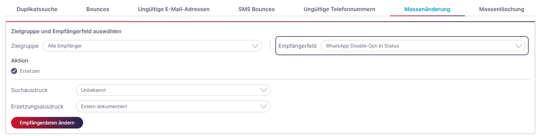The height and width of the screenshot is (136, 540).
Task: Open the 'Extern dokumentiert' replacement dropdown
Action: pyautogui.click(x=173, y=106)
